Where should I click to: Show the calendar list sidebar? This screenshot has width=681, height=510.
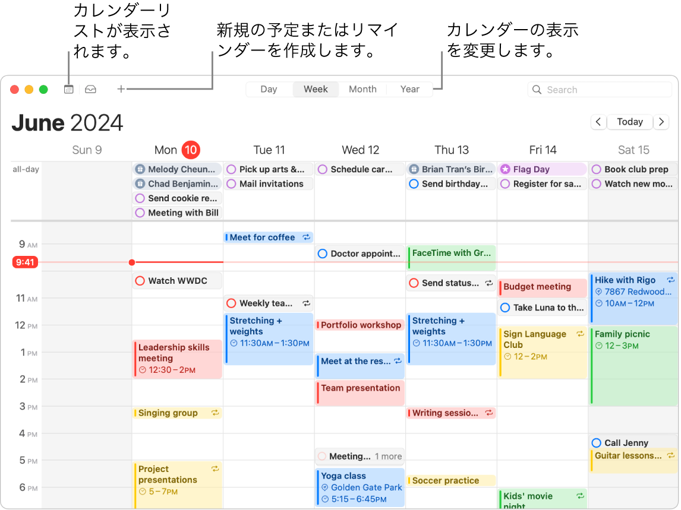click(68, 90)
